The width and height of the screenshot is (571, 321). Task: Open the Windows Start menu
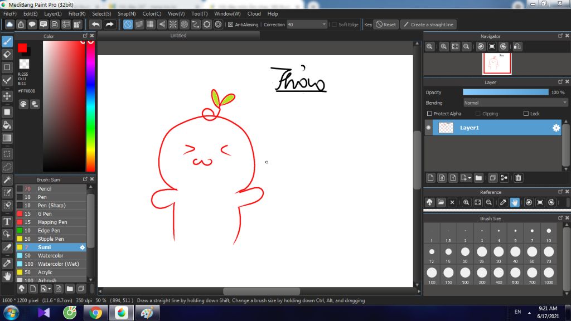(x=11, y=313)
